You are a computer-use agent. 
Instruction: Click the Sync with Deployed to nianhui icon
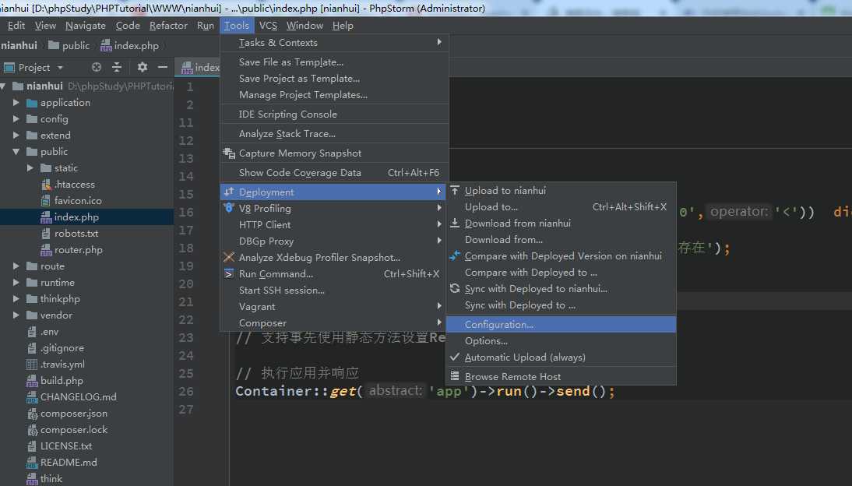(x=455, y=289)
